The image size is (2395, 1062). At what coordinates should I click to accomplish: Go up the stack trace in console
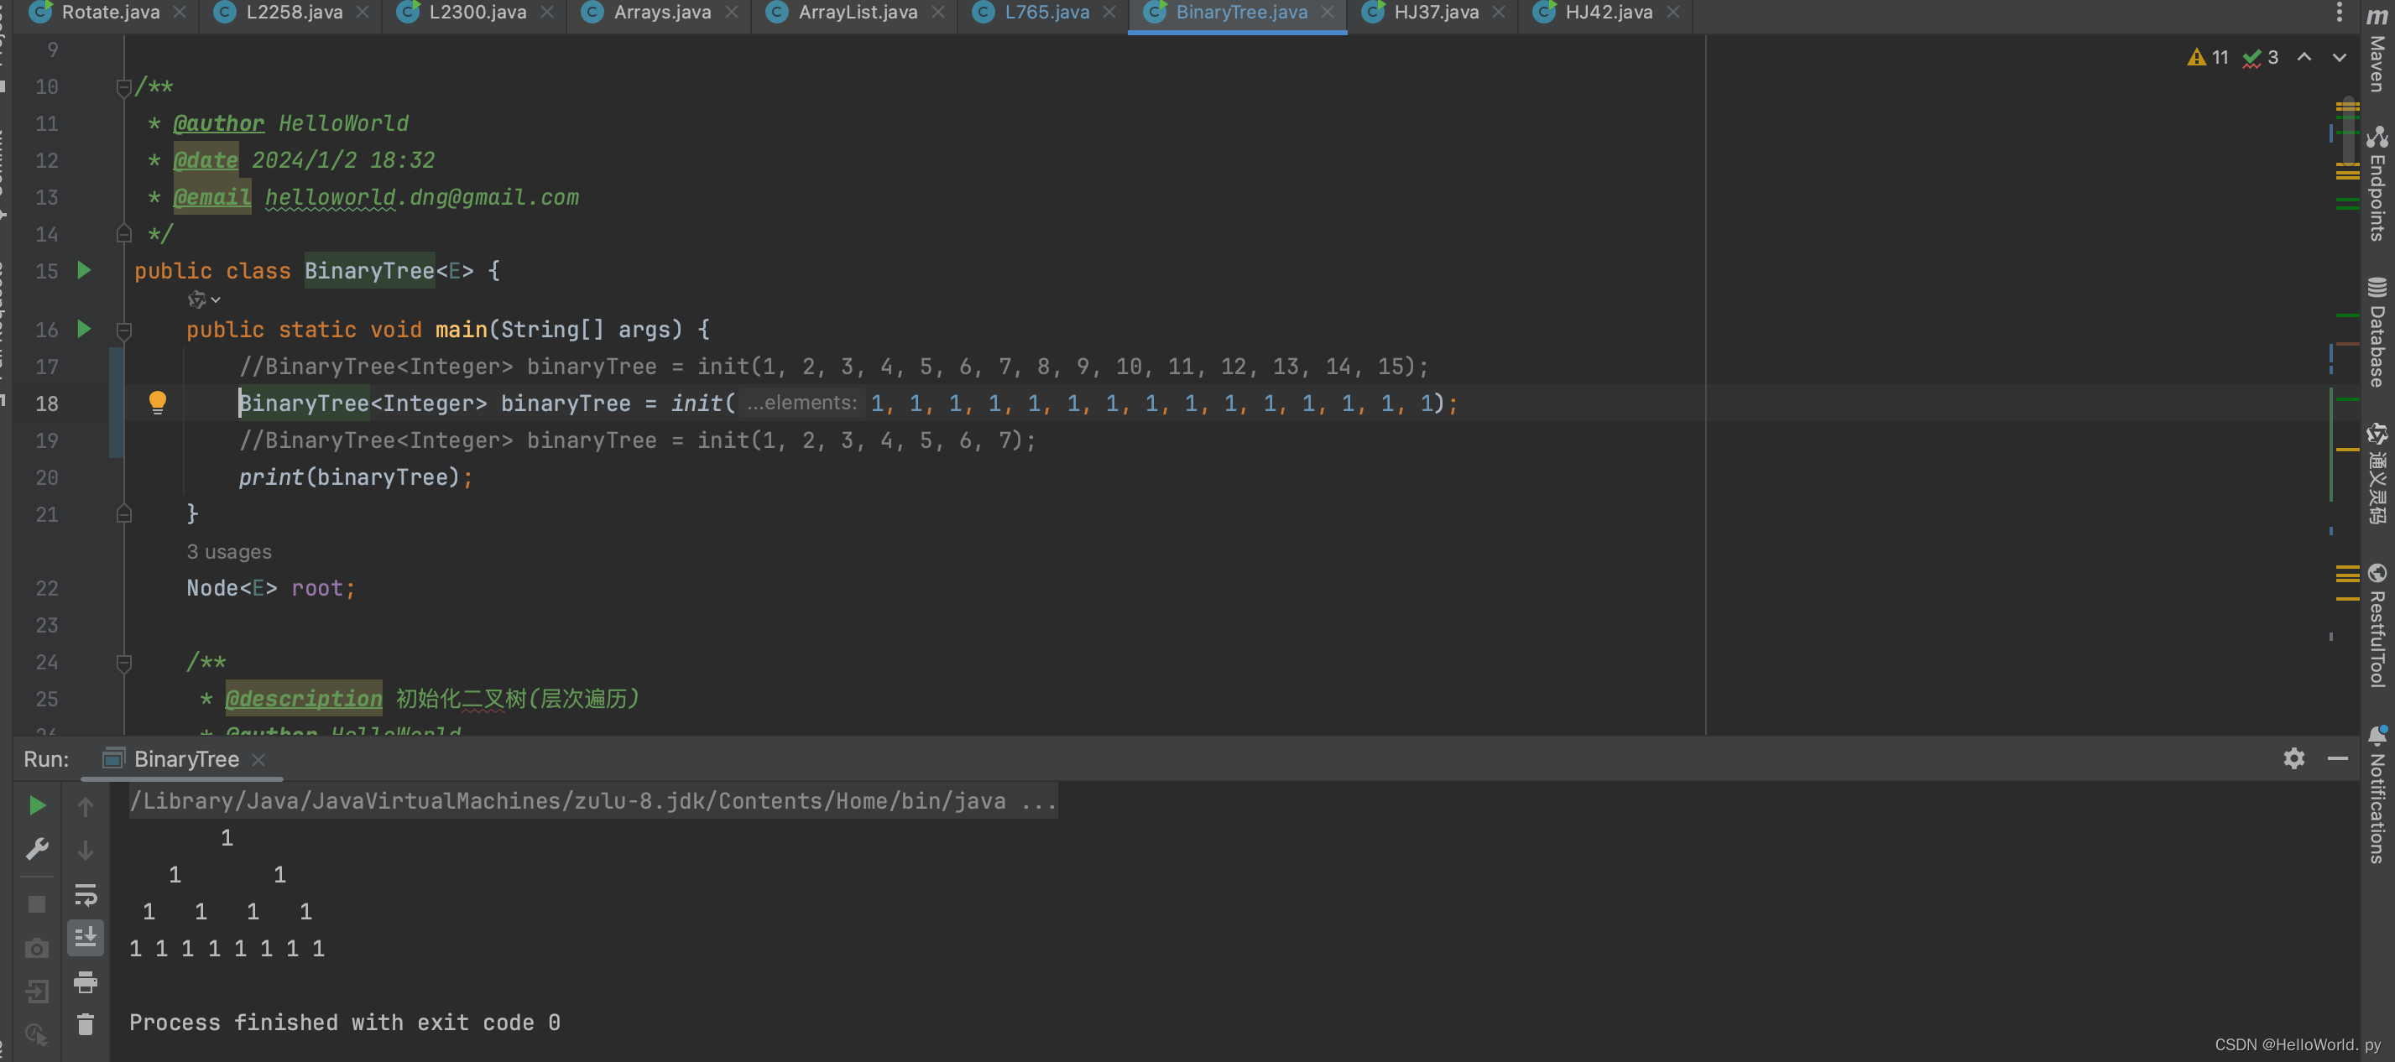pyautogui.click(x=86, y=806)
